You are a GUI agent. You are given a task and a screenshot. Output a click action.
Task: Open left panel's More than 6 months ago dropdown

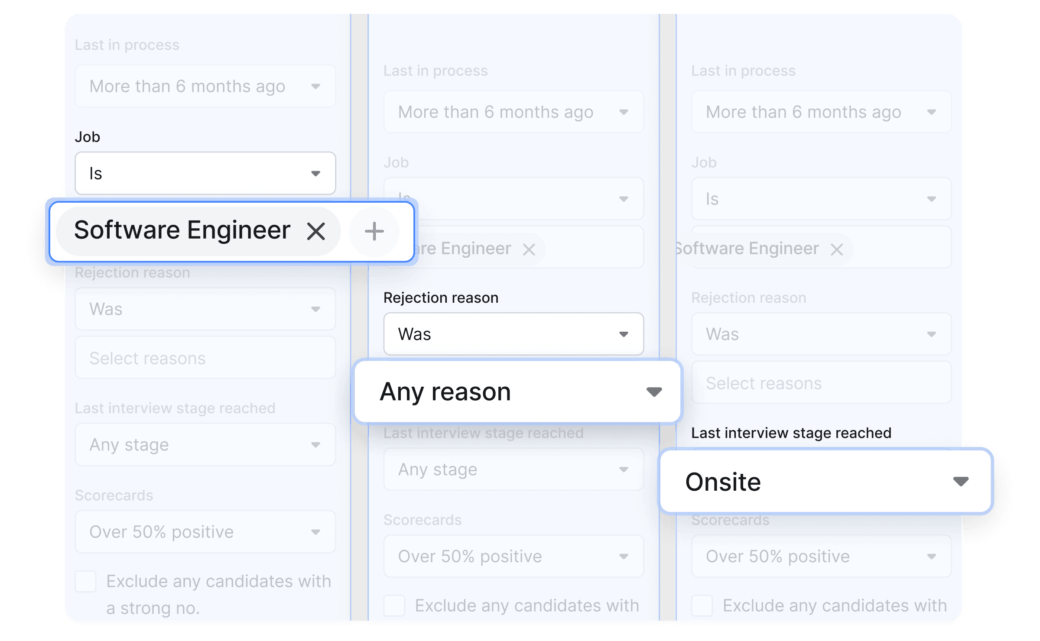205,87
